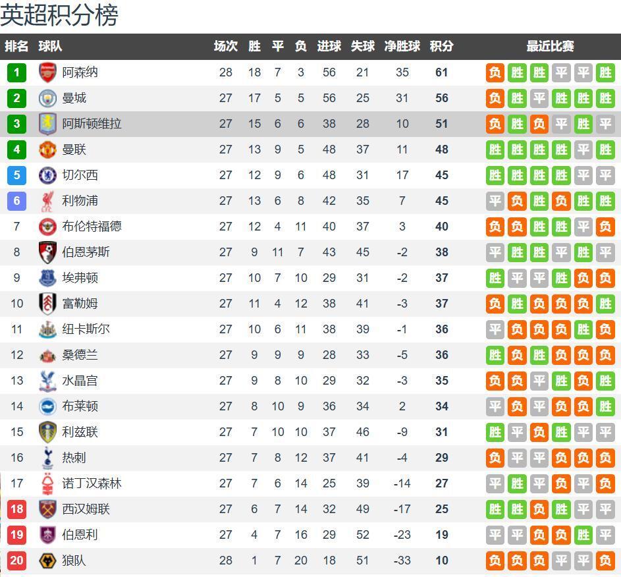
Task: Click Arsenal's first recent match 负 badge
Action: click(x=495, y=72)
